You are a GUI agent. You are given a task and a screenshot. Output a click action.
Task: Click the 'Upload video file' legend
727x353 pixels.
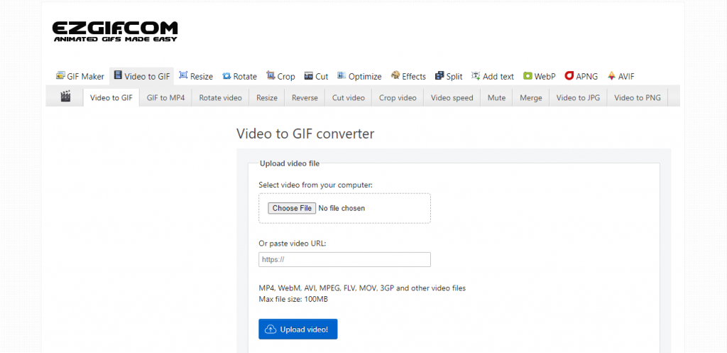290,163
